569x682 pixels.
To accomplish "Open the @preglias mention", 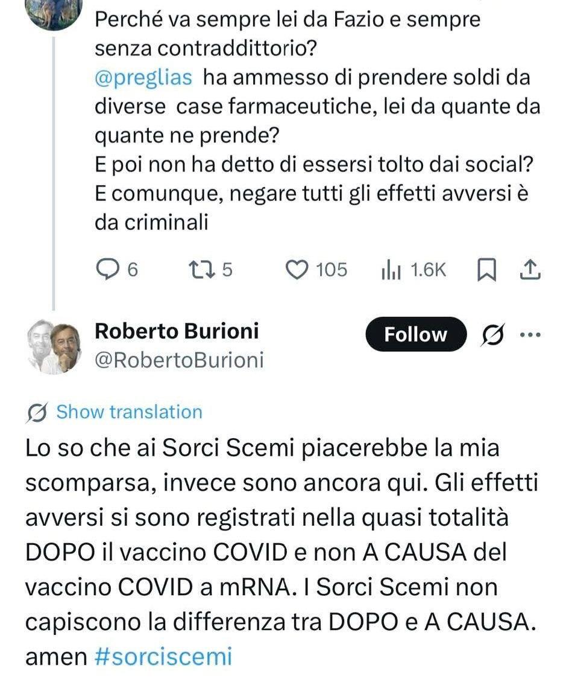I will (x=143, y=78).
